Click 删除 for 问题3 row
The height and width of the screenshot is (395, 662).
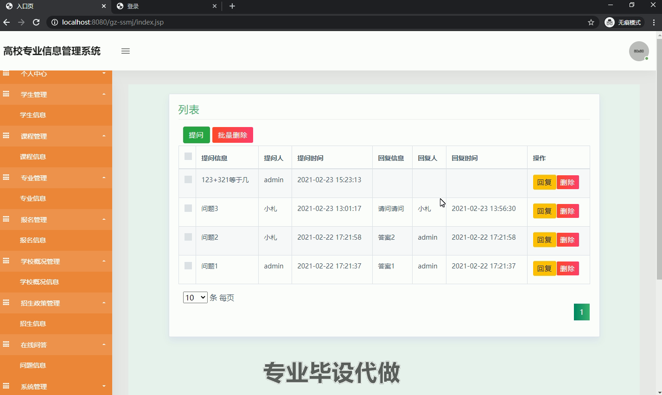tap(567, 211)
